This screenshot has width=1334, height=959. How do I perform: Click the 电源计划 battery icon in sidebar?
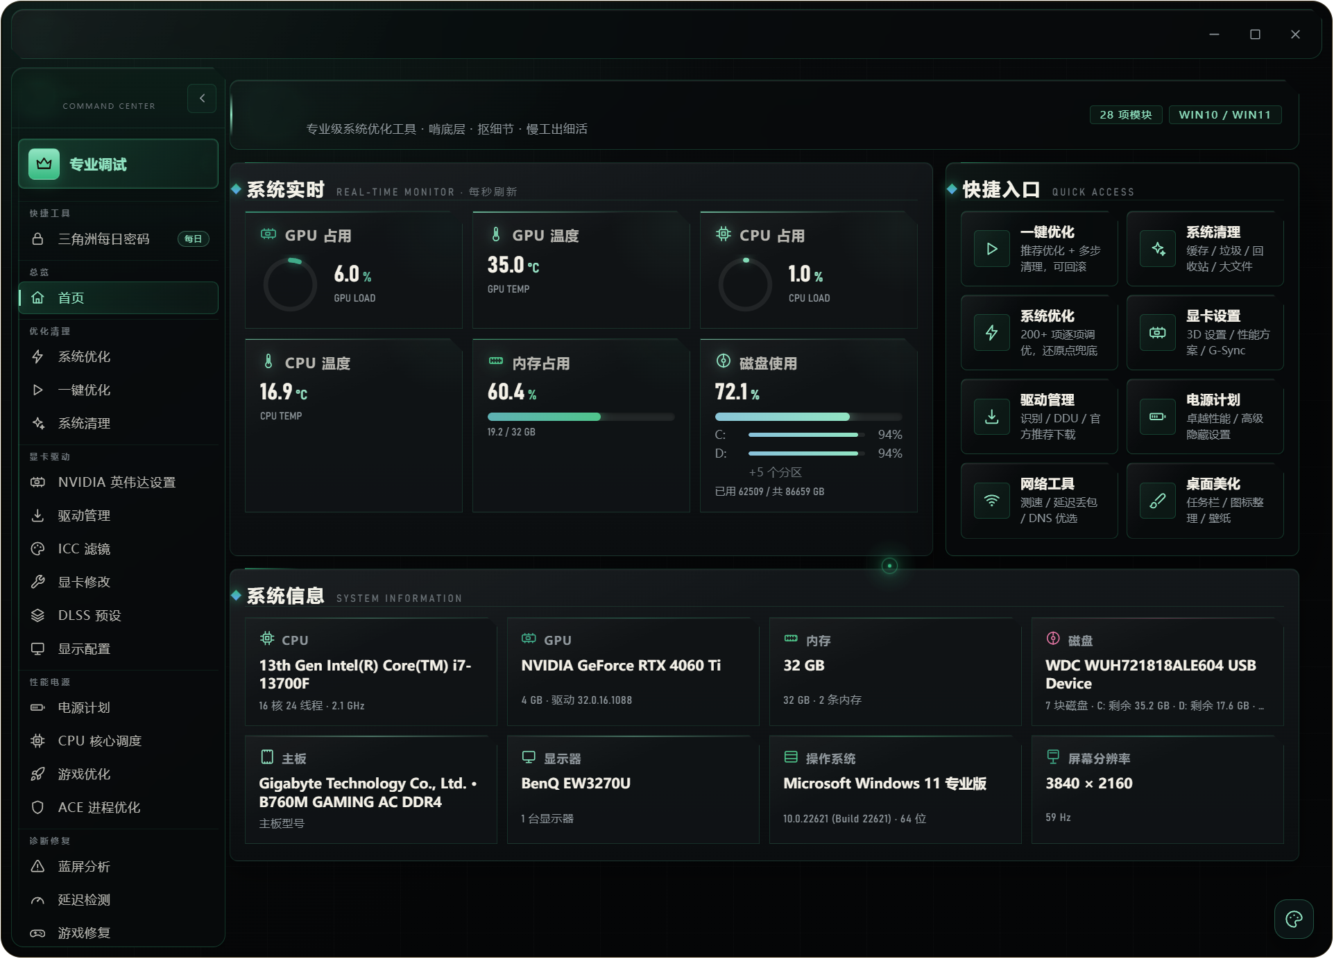coord(38,708)
